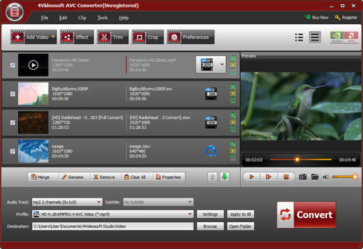Take a snapshot with camera icon
The height and width of the screenshot is (249, 363).
[x=302, y=177]
